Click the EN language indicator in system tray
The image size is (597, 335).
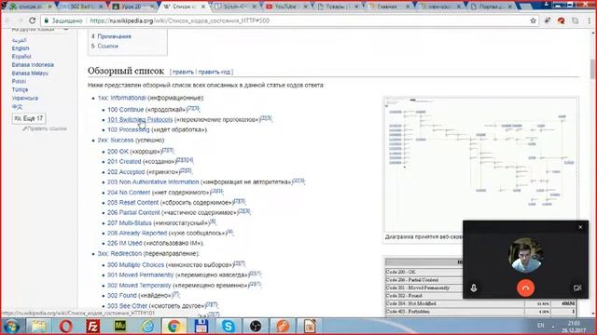click(541, 326)
